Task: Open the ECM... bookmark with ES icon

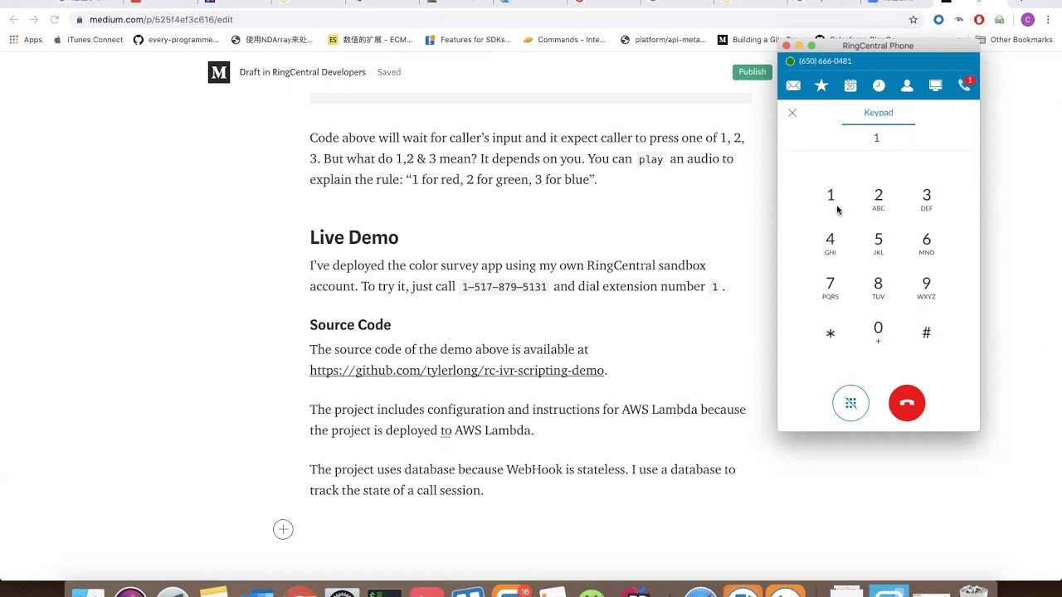Action: click(x=370, y=40)
